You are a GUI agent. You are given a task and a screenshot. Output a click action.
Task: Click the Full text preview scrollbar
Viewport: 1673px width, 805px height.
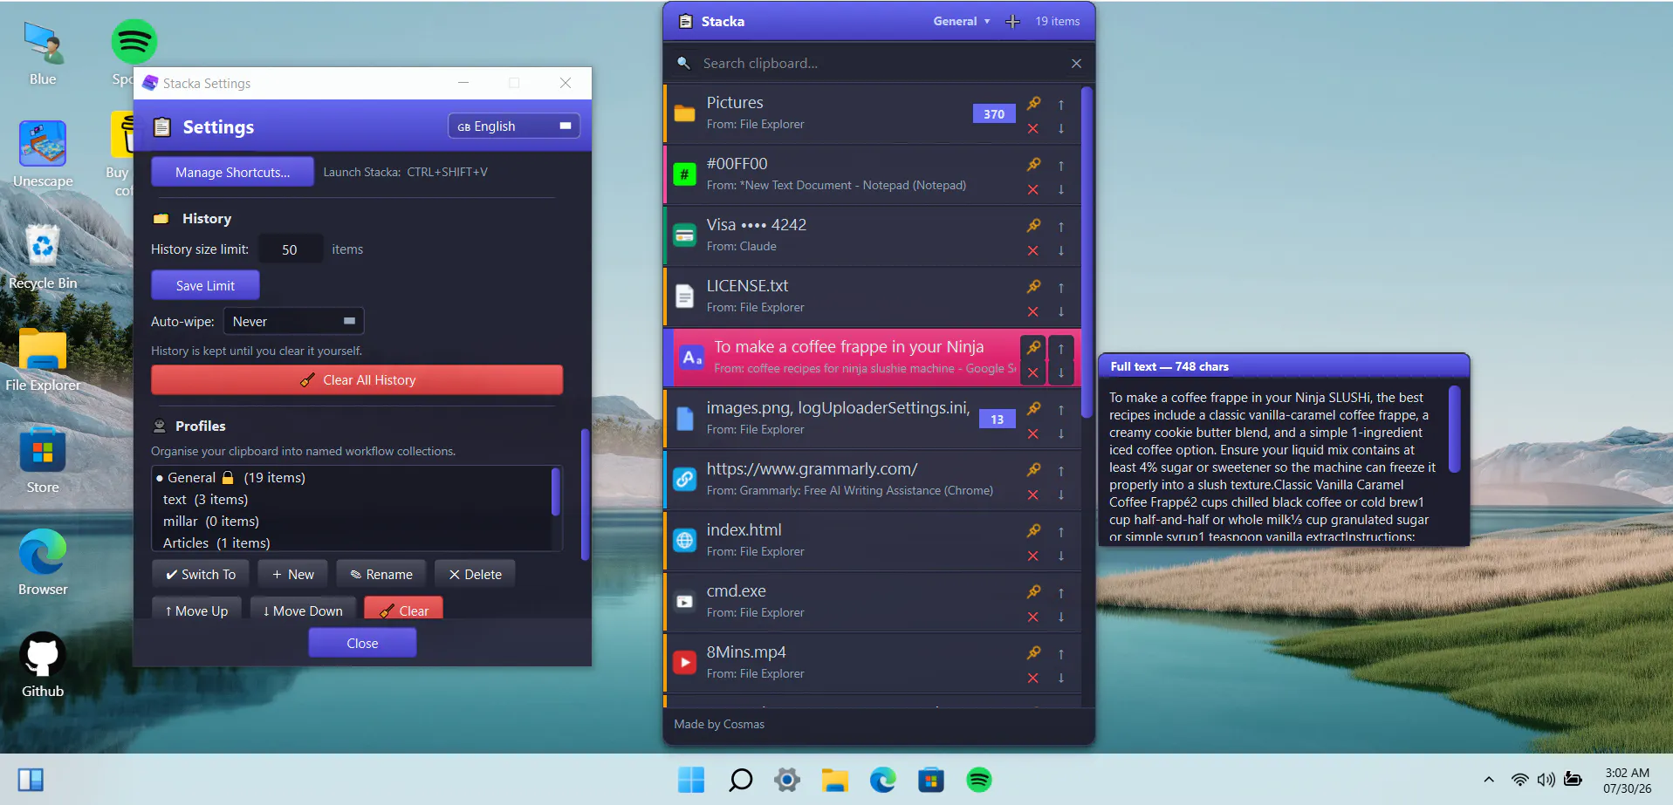click(x=1454, y=429)
